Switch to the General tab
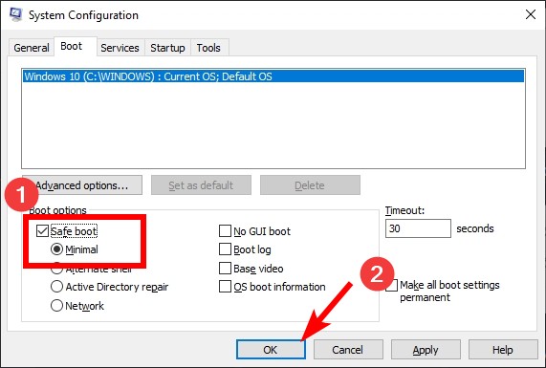 pyautogui.click(x=32, y=48)
